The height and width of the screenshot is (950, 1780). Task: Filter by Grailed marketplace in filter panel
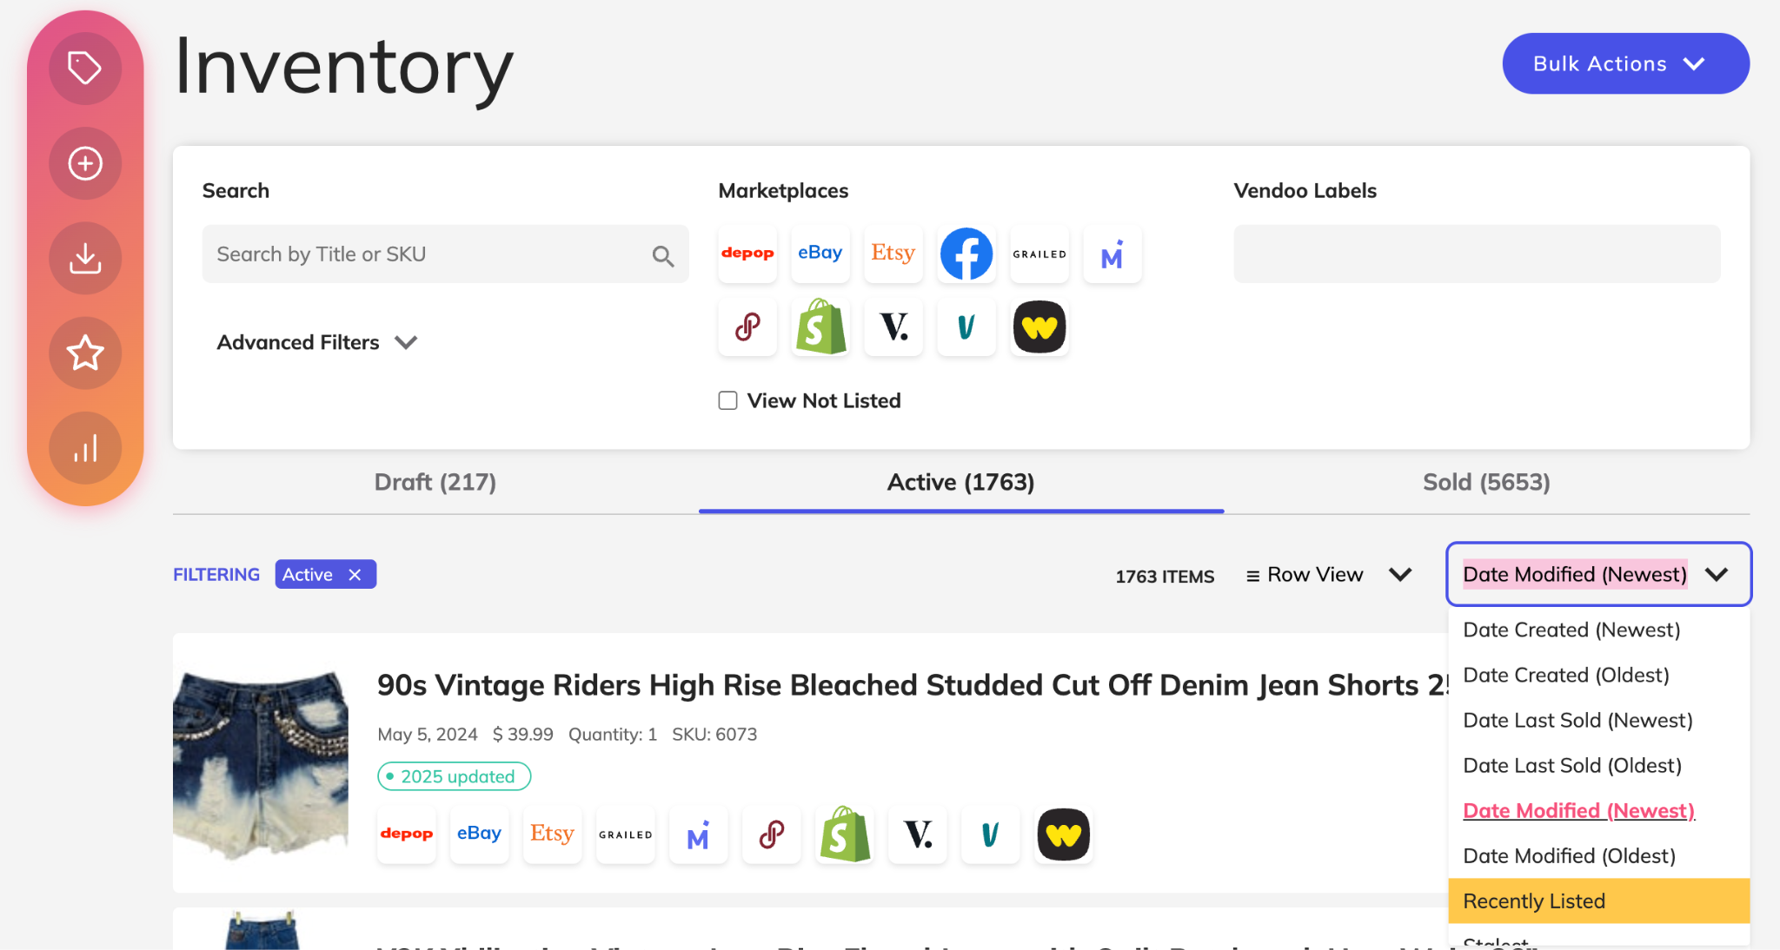point(1039,254)
